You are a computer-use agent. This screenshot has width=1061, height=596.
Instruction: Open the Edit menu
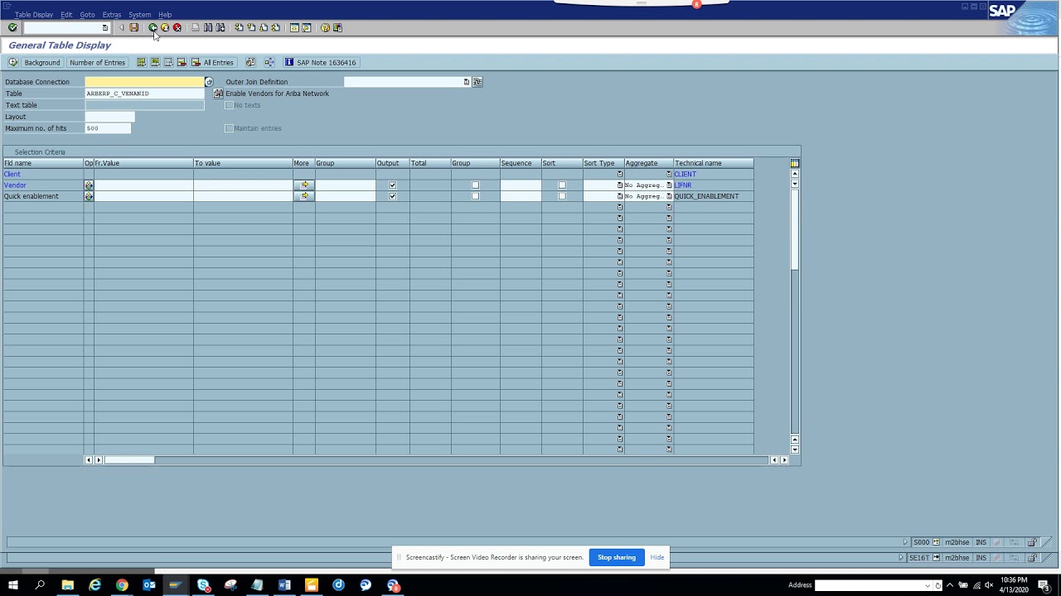point(66,15)
